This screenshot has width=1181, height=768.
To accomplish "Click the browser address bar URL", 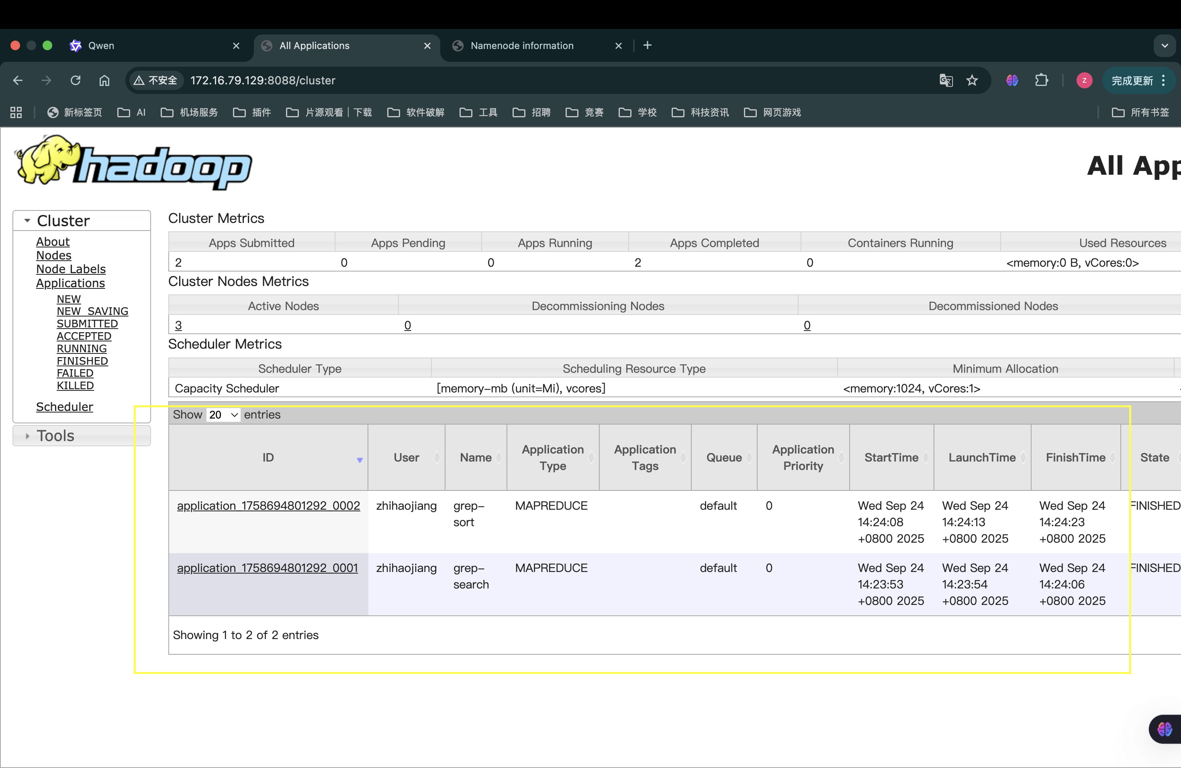I will pyautogui.click(x=263, y=80).
